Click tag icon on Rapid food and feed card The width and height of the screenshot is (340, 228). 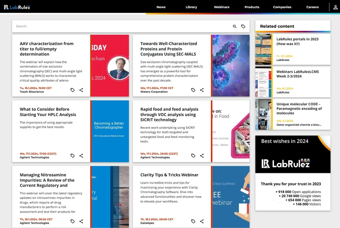tap(193, 156)
